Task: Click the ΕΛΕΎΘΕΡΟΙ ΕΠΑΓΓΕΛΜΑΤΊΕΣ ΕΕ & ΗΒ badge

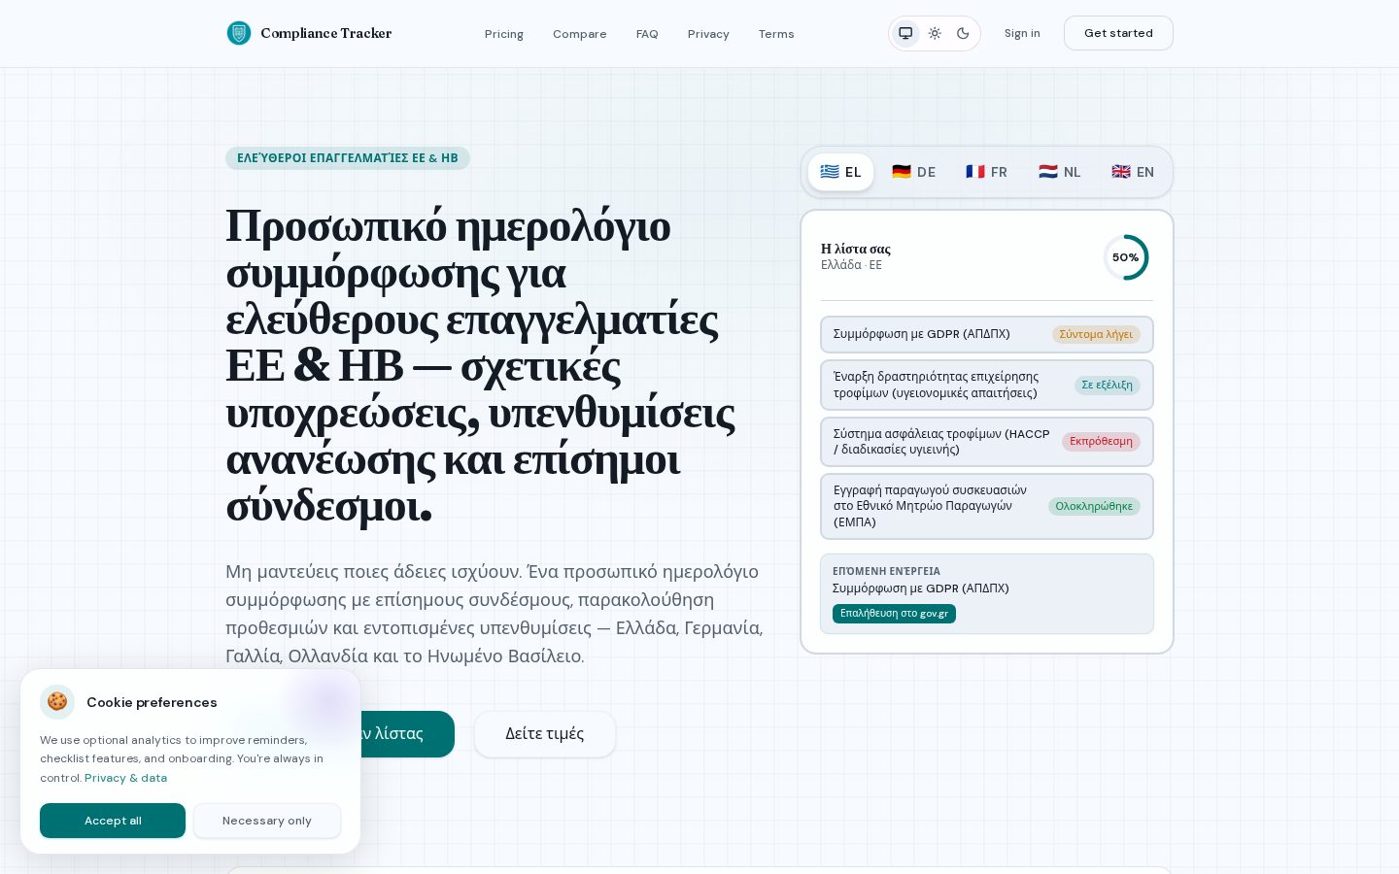Action: [x=348, y=158]
